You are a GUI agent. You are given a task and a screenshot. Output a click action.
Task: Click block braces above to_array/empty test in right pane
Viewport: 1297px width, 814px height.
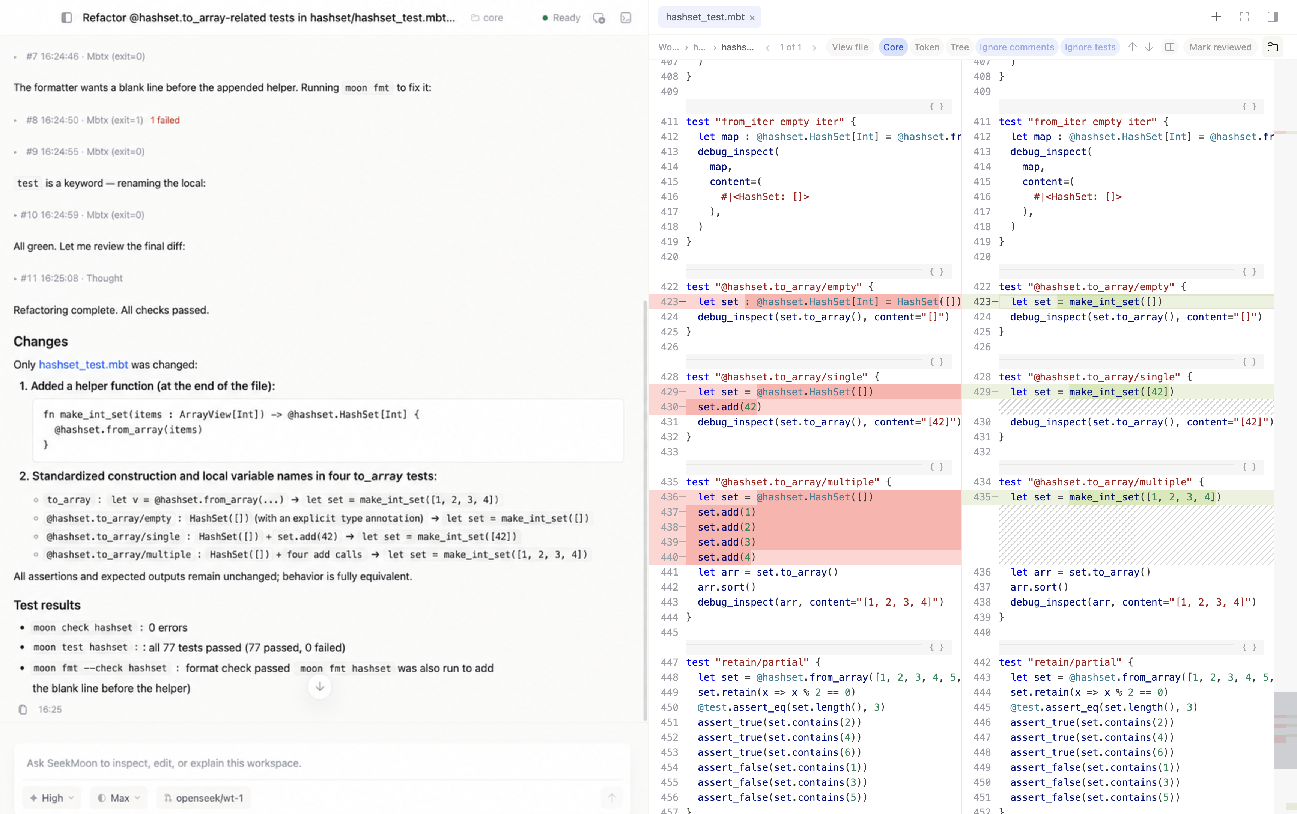pyautogui.click(x=1249, y=272)
